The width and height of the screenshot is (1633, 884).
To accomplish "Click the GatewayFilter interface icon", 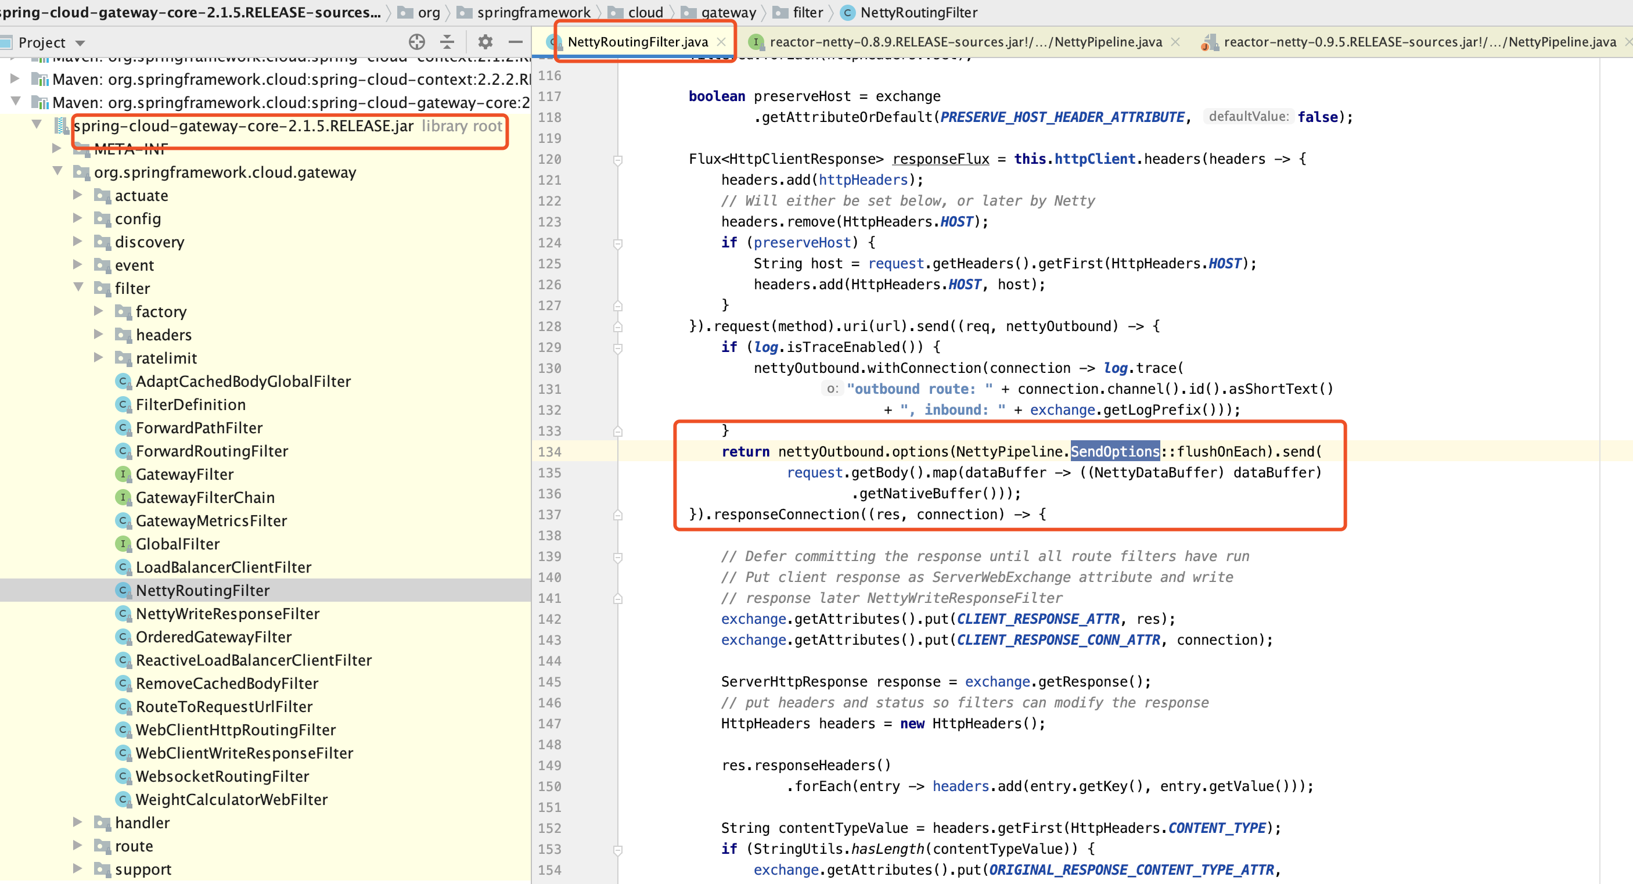I will coord(123,475).
